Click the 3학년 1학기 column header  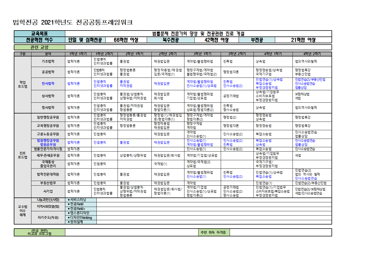click(202, 54)
